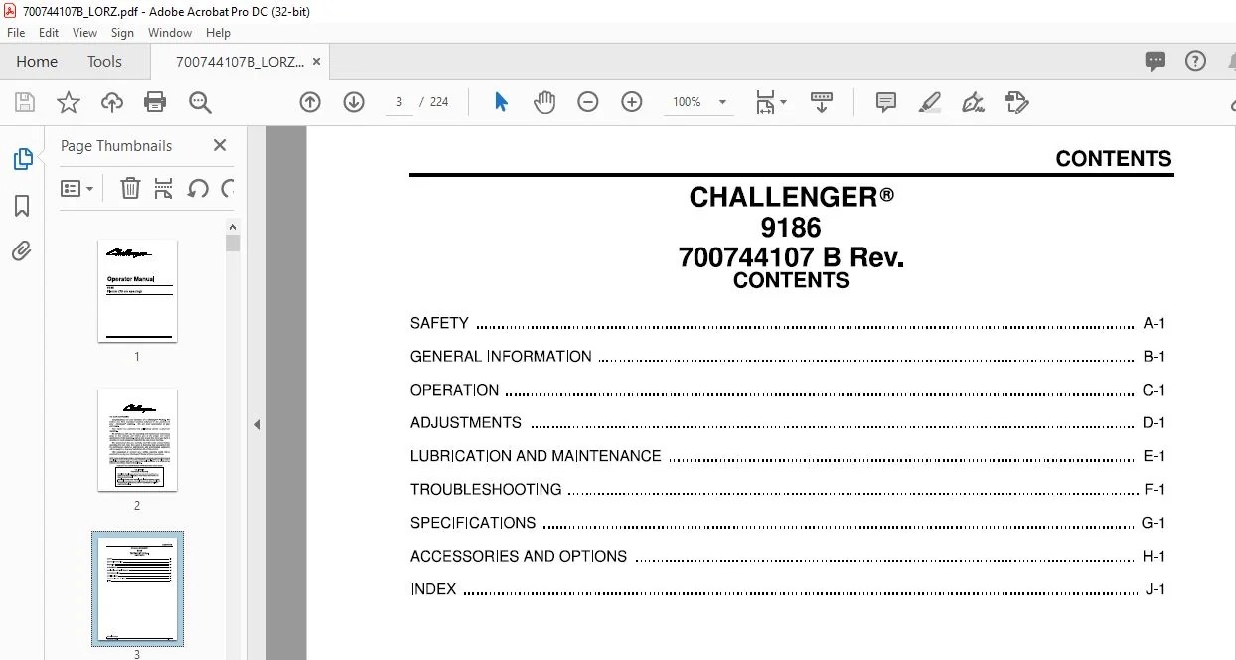Open the Find text search tool
The width and height of the screenshot is (1236, 660).
[x=200, y=102]
